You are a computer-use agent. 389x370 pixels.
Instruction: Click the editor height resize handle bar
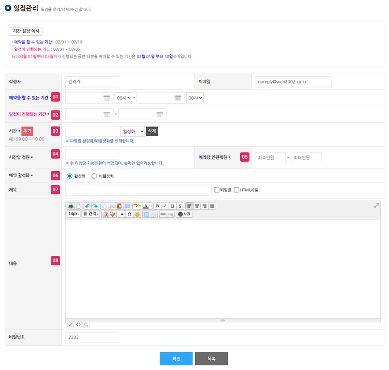click(223, 320)
